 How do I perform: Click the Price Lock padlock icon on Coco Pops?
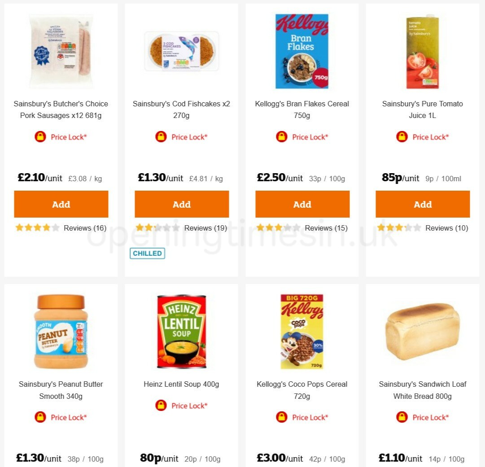tap(282, 417)
